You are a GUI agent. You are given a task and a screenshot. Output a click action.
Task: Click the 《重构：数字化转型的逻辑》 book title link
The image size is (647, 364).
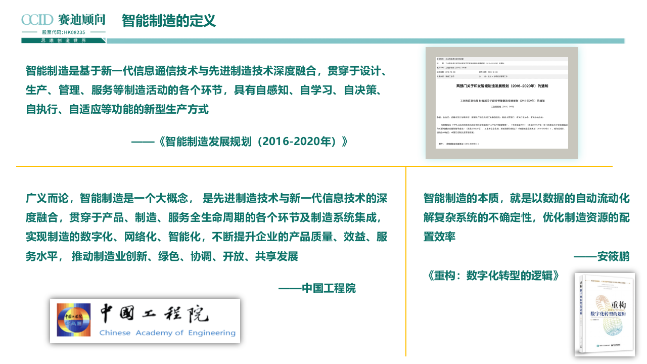[x=493, y=276]
